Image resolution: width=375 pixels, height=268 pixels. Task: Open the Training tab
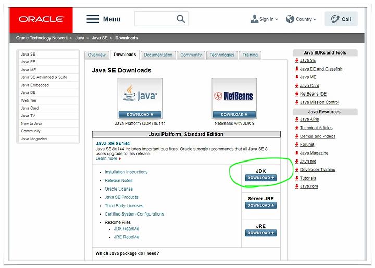(250, 55)
